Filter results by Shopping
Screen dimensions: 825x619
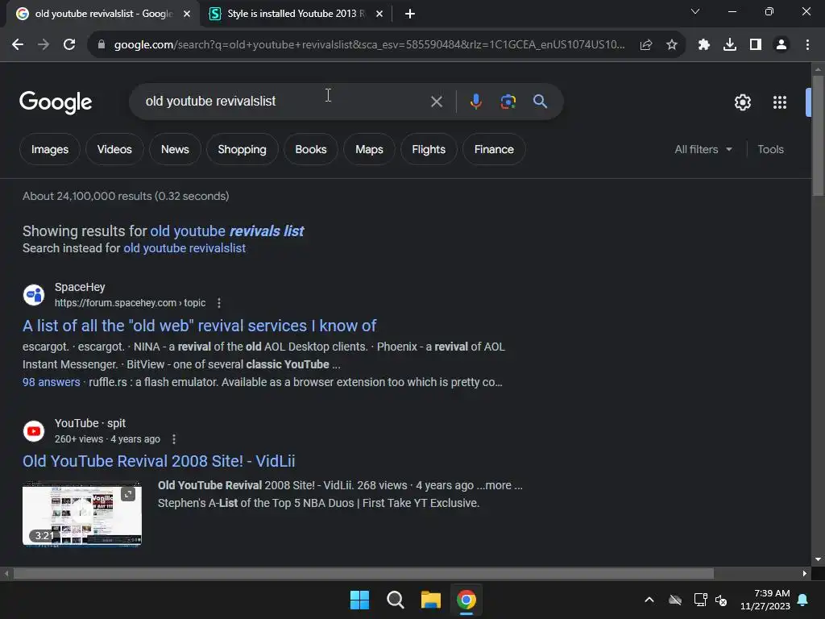click(x=242, y=149)
